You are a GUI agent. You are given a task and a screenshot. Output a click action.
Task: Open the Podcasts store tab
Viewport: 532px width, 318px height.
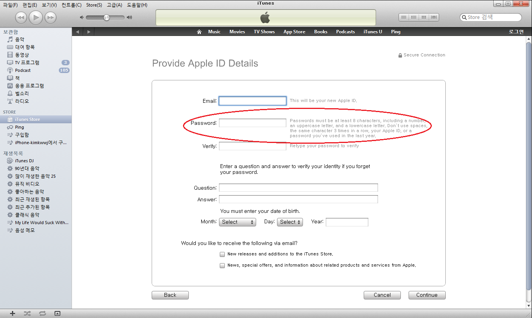(x=346, y=32)
